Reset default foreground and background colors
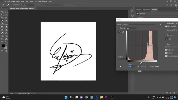178x100 pixels. tap(3, 48)
